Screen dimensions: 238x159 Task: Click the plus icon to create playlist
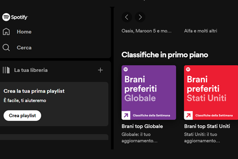click(100, 70)
